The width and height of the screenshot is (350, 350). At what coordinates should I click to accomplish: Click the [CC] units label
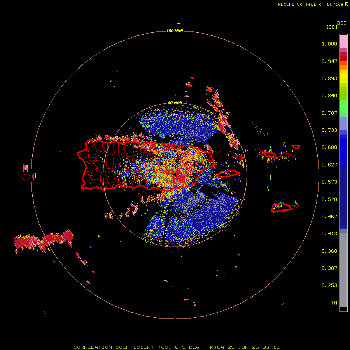point(332,27)
